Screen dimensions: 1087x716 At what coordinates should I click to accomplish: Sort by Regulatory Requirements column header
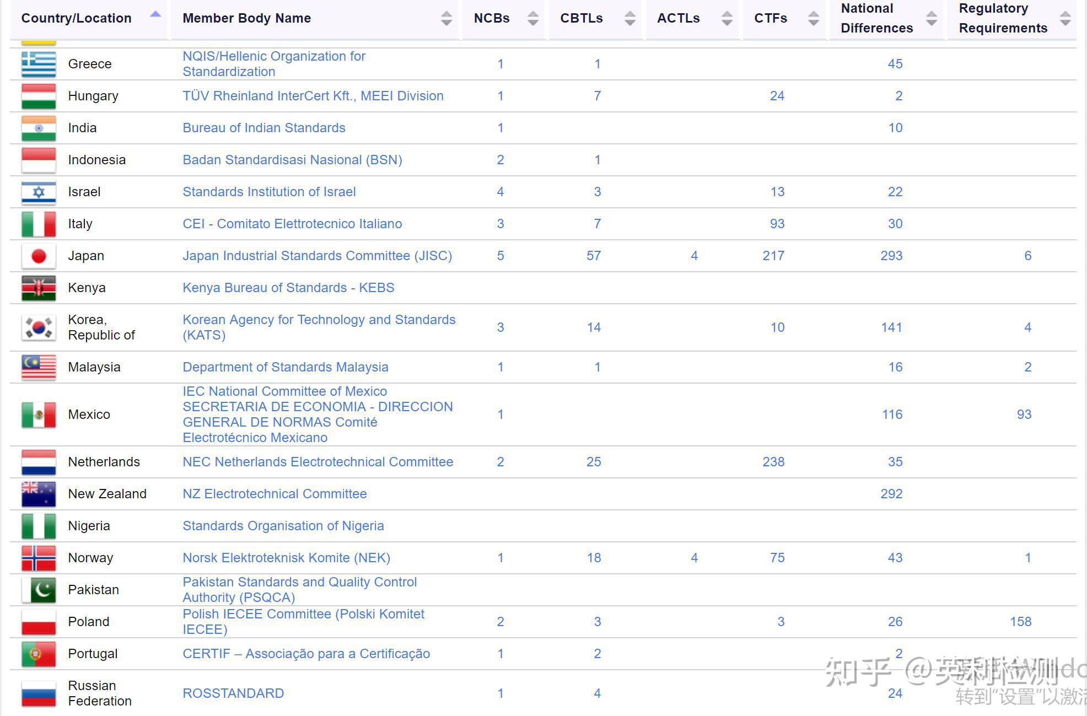coord(1003,18)
